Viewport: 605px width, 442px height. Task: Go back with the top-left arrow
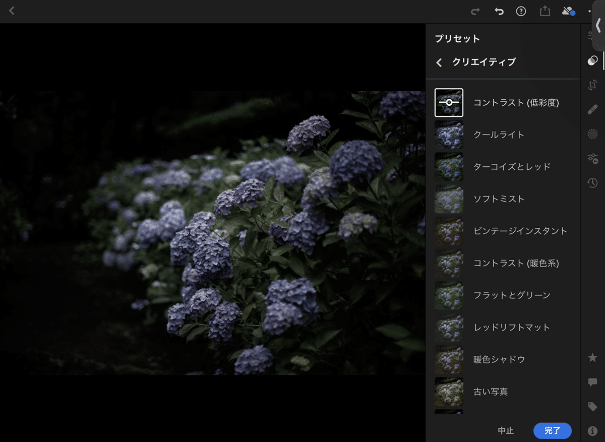click(12, 11)
